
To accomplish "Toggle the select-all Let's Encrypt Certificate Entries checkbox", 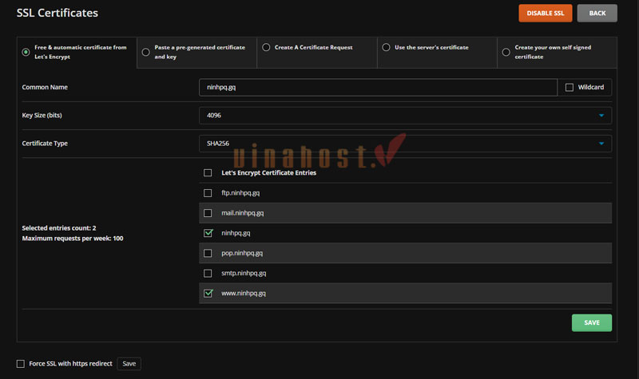I will 208,172.
